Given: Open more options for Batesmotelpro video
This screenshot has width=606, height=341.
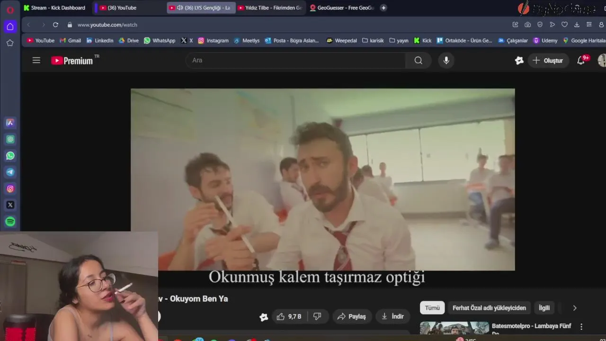Looking at the screenshot, I should point(581,326).
